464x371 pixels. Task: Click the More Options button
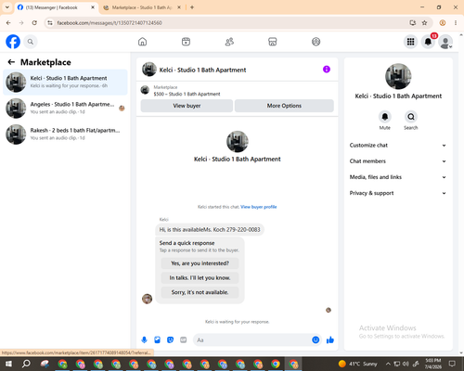(284, 106)
